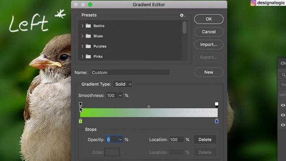
Task: Select the opacity midpoint diamond
Action: coord(149,106)
